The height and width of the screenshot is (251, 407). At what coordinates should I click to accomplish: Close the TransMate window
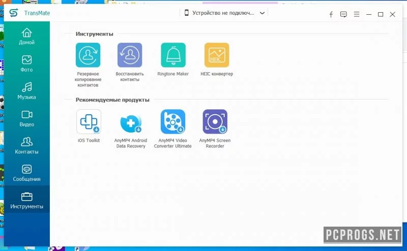click(x=392, y=15)
